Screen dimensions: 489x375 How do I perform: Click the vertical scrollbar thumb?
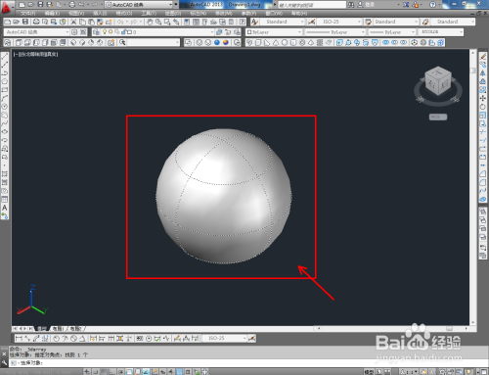click(473, 70)
